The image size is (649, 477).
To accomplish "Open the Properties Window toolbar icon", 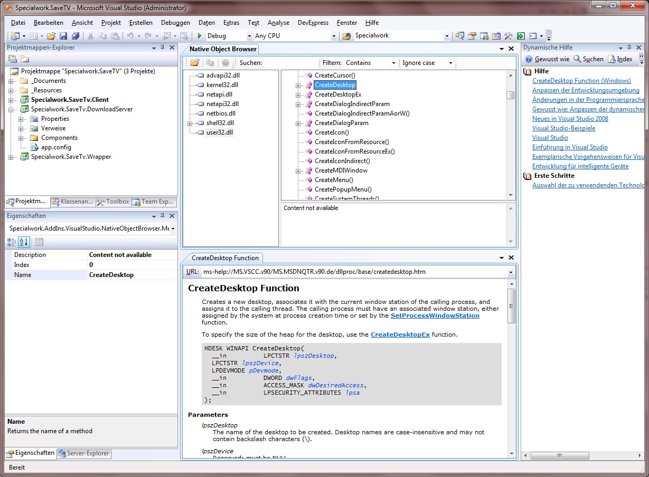I will click(472, 36).
